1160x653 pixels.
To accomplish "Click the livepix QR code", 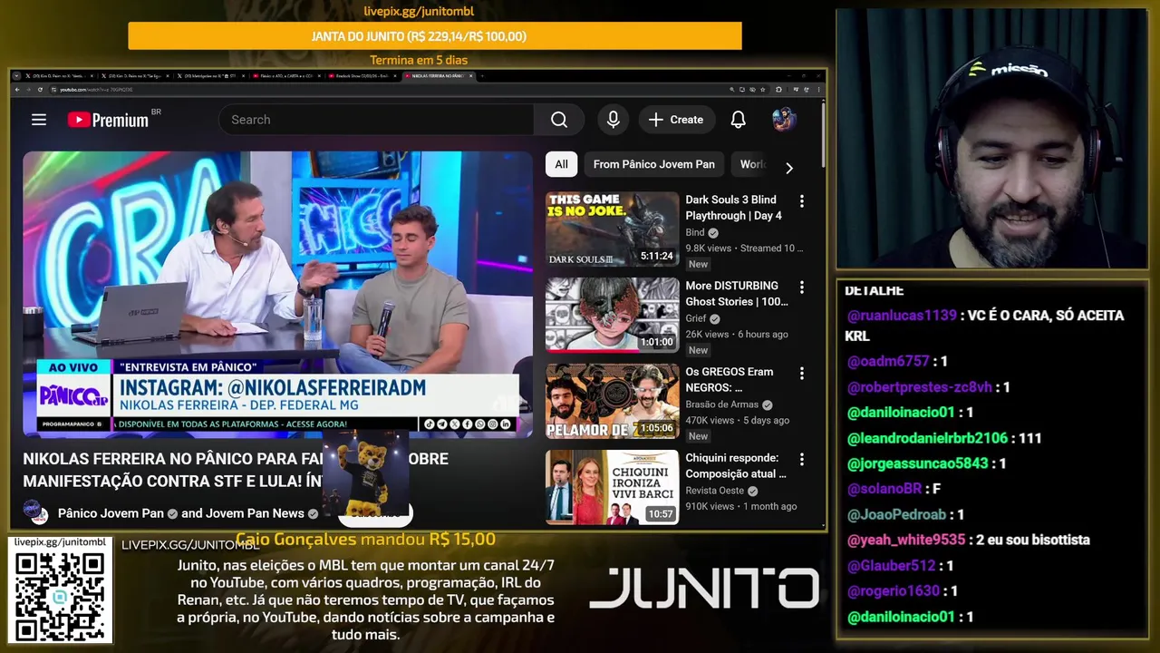I will (60, 596).
